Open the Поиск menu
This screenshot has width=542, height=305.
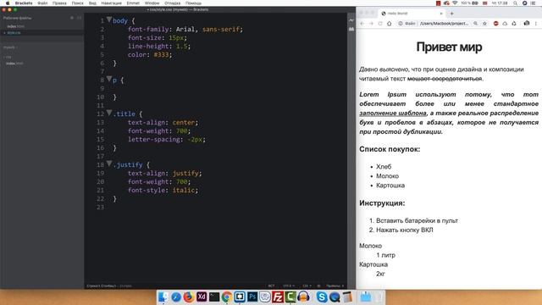tap(77, 3)
